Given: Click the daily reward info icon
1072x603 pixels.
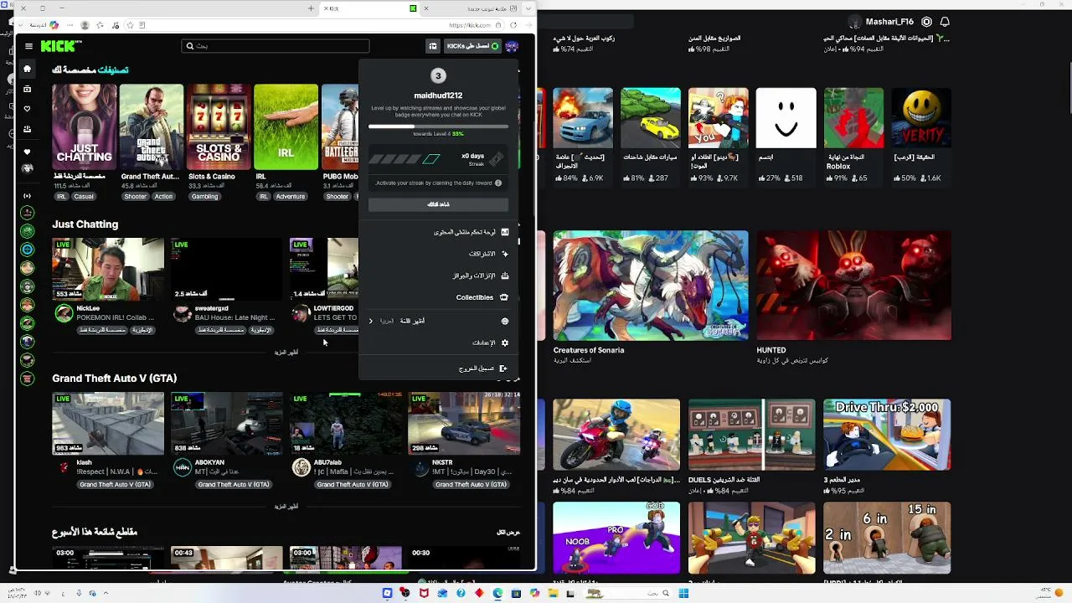Looking at the screenshot, I should pyautogui.click(x=498, y=183).
